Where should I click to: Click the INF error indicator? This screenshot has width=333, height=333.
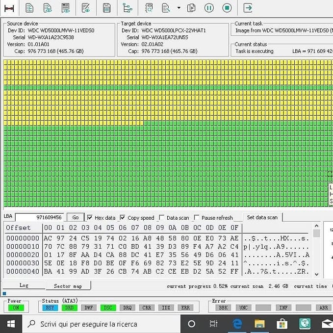click(x=283, y=307)
